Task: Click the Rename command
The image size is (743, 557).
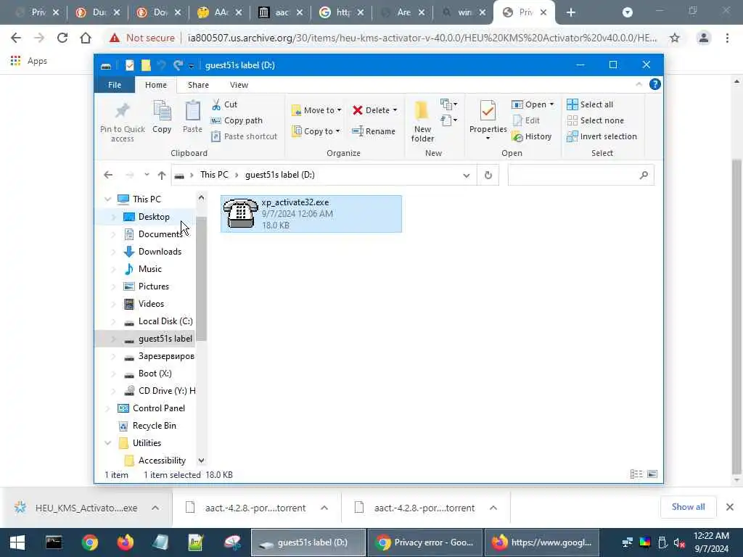Action: point(374,131)
